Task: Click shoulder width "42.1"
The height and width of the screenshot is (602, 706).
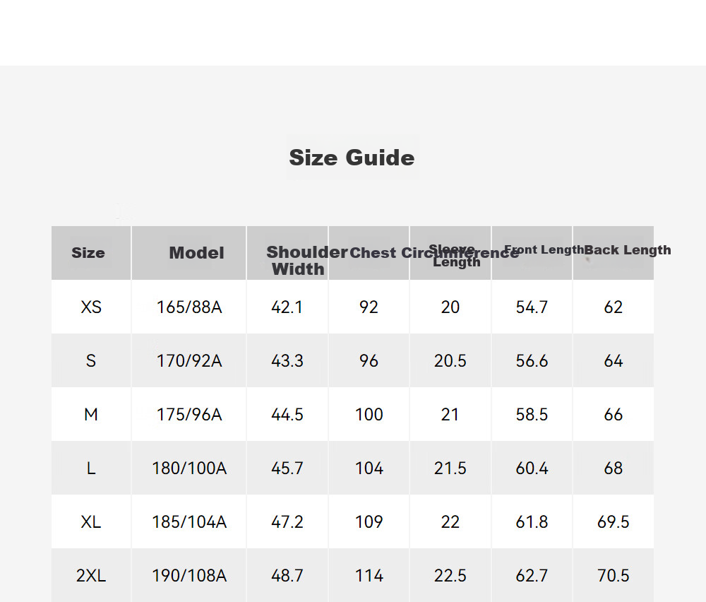Action: coord(287,307)
